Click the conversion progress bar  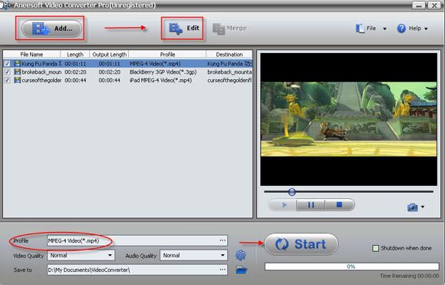(351, 267)
